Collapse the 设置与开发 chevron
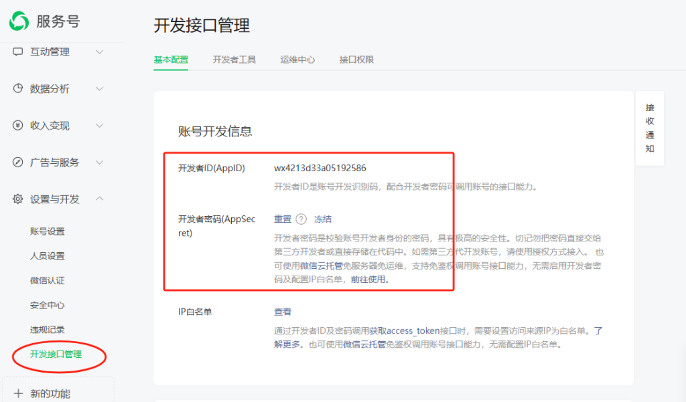Viewport: 686px width, 402px height. point(100,199)
